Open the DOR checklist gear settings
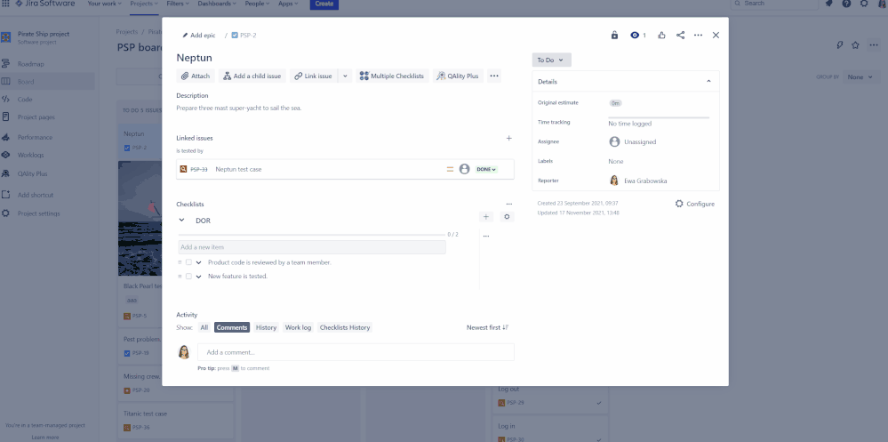 507,216
